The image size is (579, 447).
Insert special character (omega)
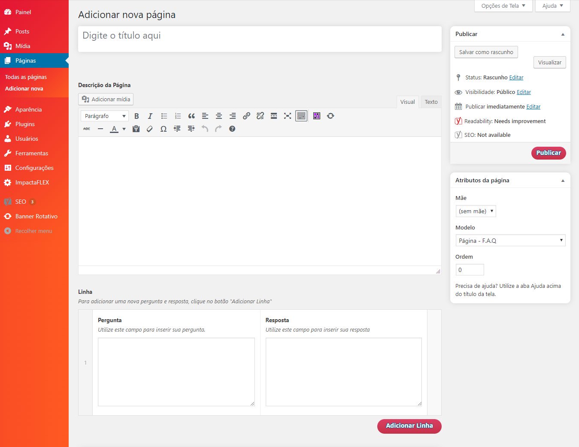coord(164,129)
